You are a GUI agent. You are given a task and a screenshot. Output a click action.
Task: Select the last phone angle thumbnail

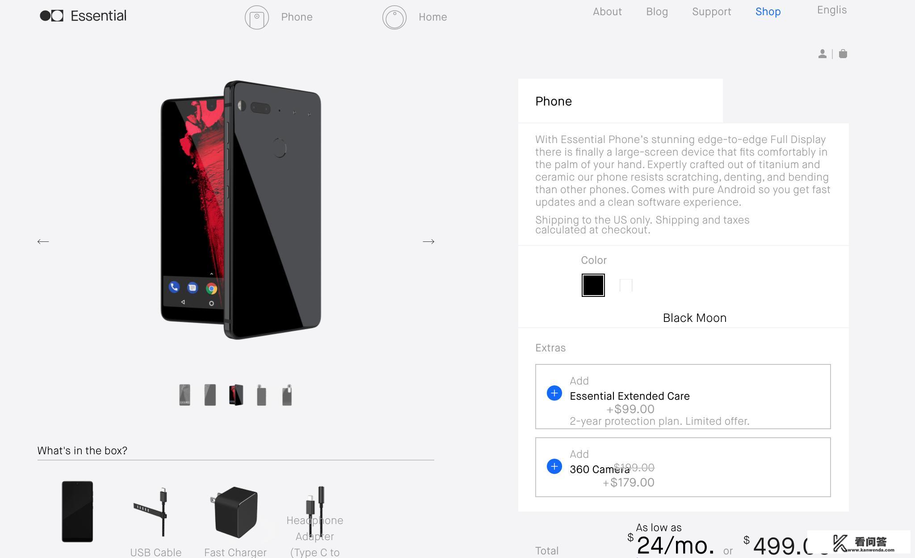(287, 394)
